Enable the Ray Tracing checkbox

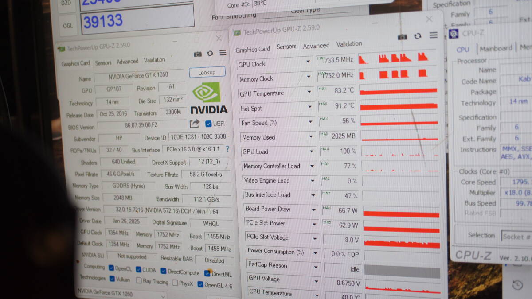139,280
